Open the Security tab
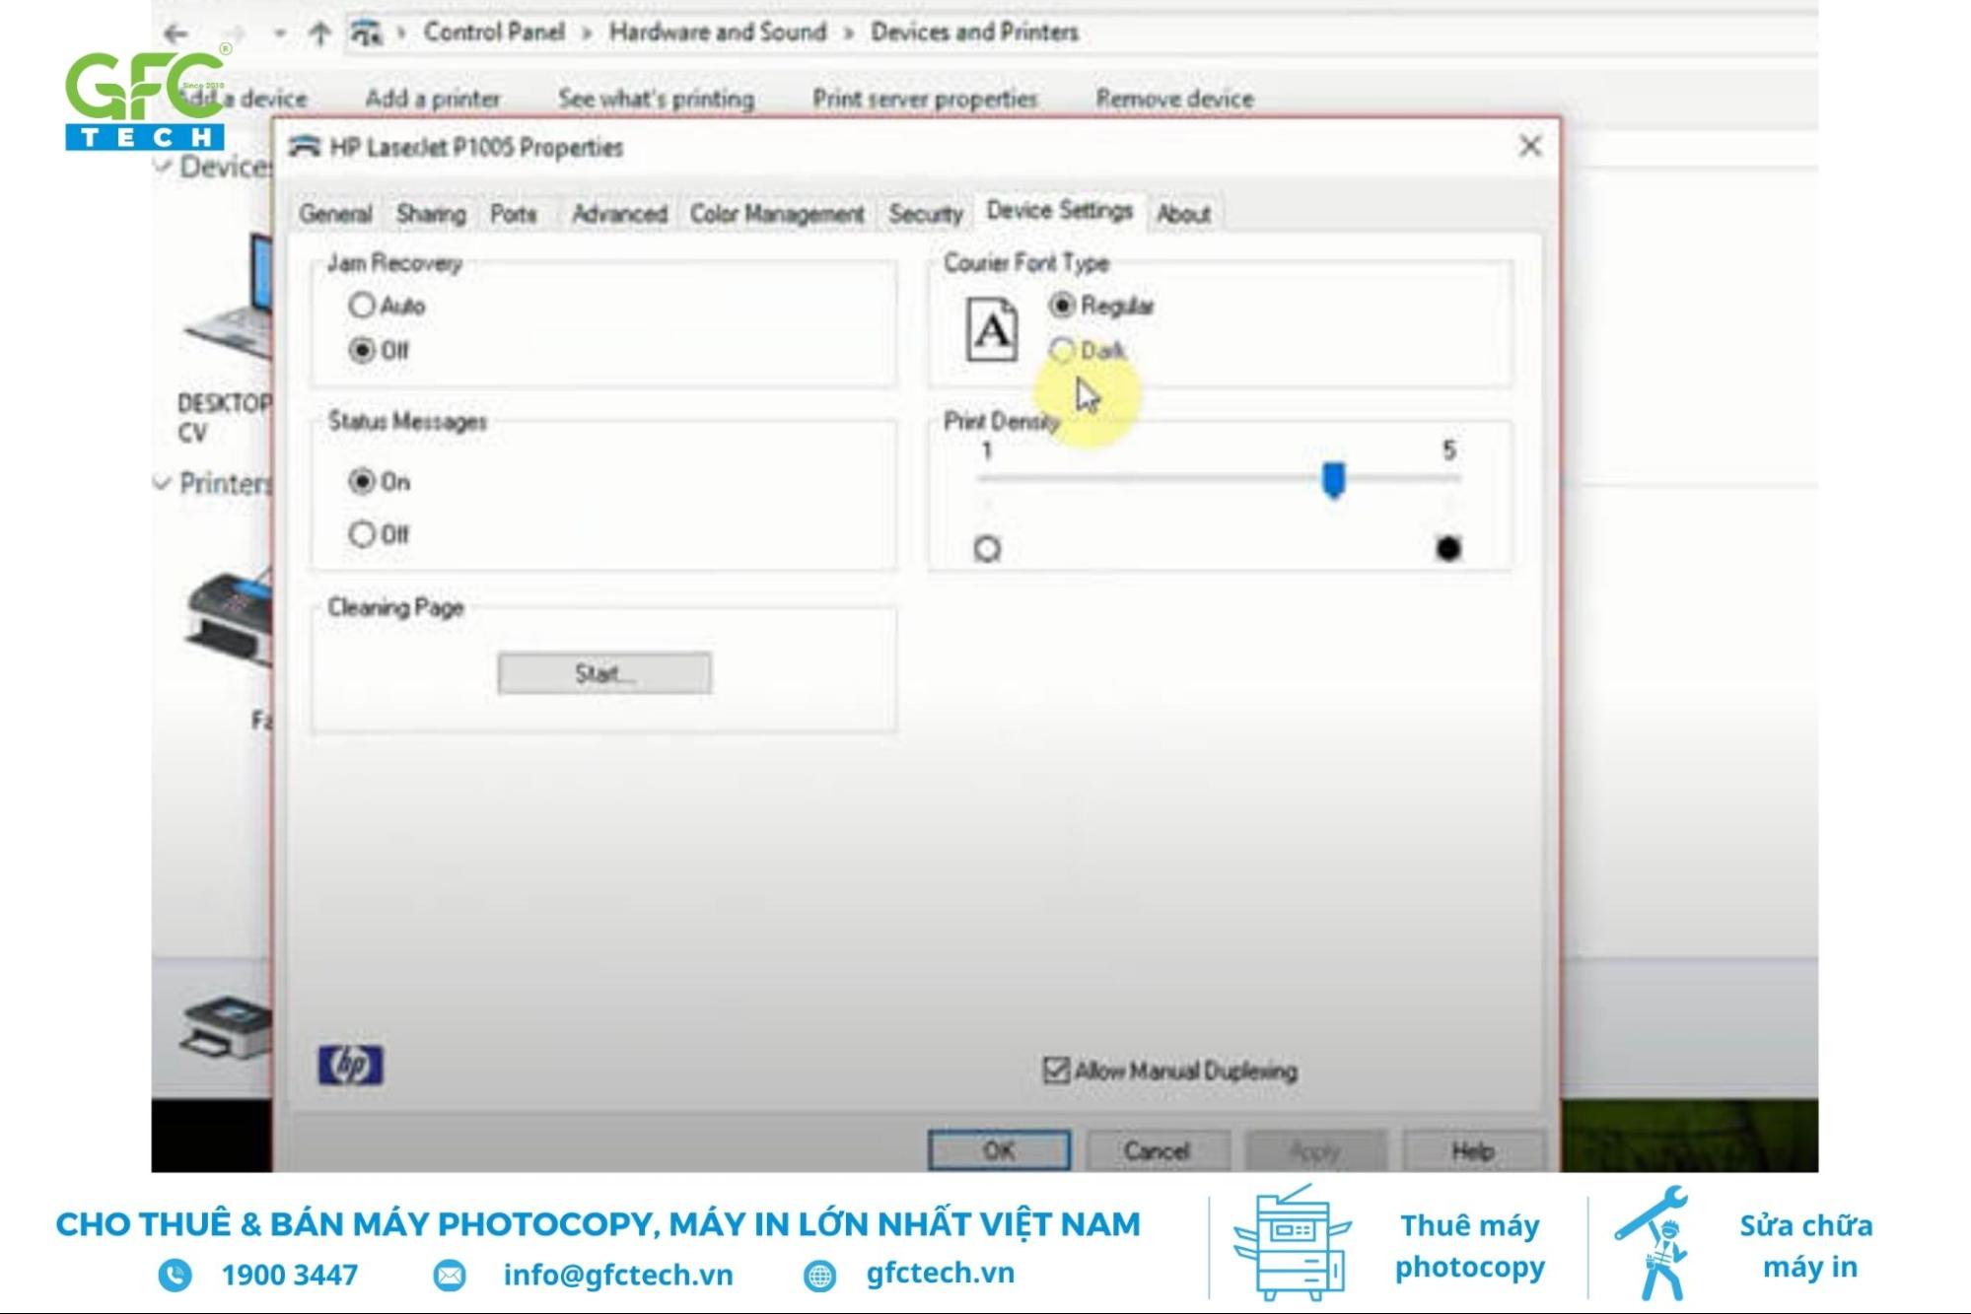Viewport: 1971px width, 1314px height. pos(925,214)
